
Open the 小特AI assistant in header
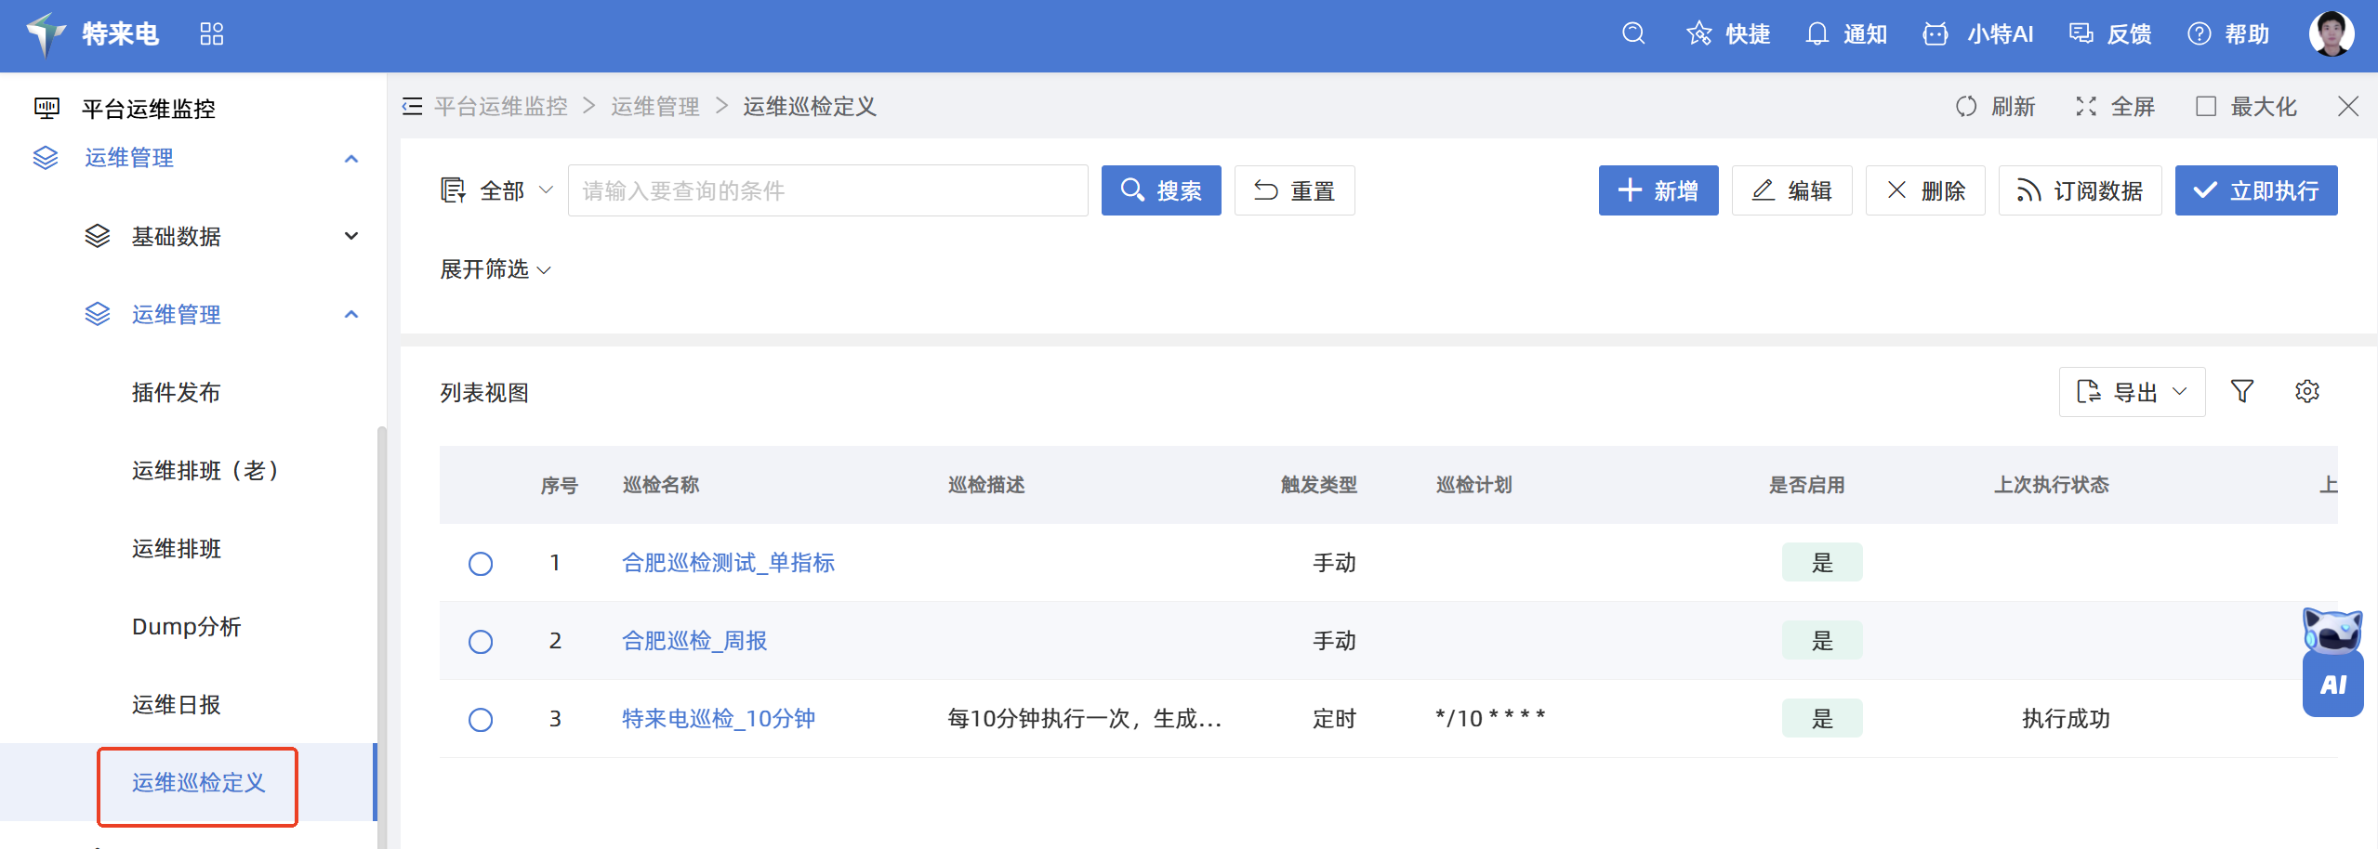[1978, 34]
